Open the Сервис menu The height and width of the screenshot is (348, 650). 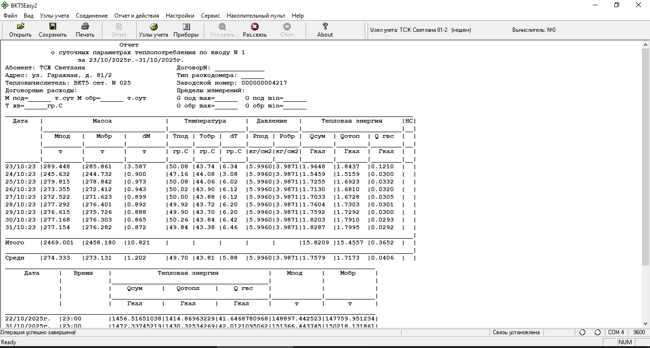pos(210,16)
